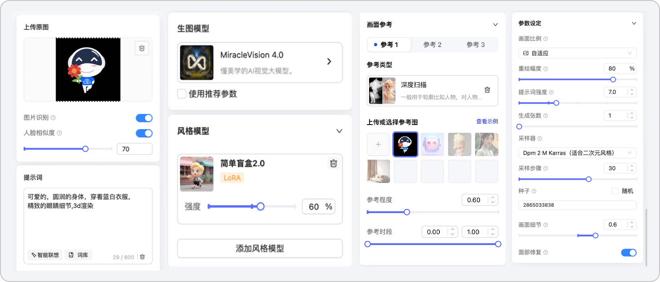Select the pink robot reference thumbnail
The height and width of the screenshot is (282, 660).
coord(432,144)
